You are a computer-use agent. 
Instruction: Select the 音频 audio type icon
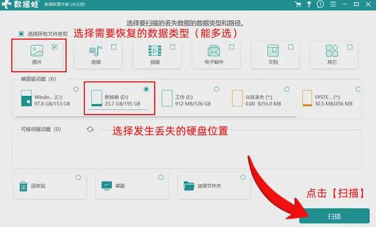pyautogui.click(x=95, y=51)
